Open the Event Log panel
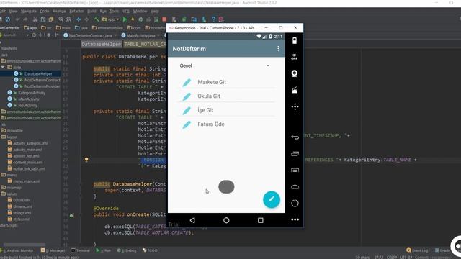The height and width of the screenshot is (259, 461). [417, 250]
